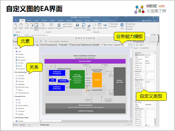Toggle the Show Feat... checkbox
Screen dimensions: 175x131
(146, 123)
